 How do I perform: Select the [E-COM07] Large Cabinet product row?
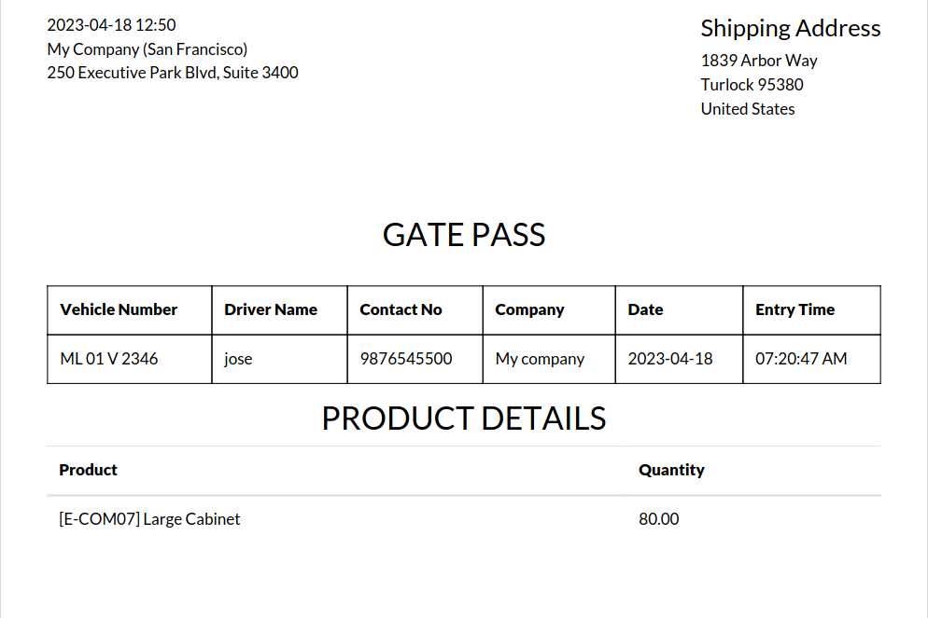[149, 519]
